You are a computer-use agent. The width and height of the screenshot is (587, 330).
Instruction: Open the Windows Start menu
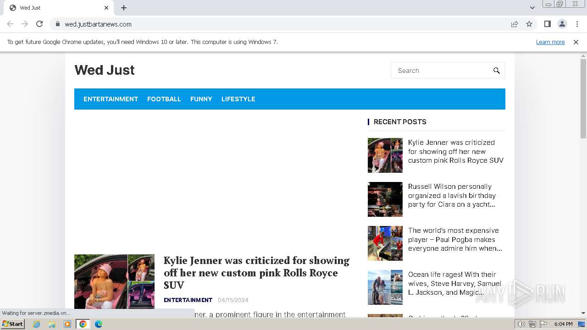coord(12,324)
